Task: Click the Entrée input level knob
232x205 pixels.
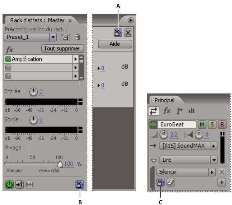Action: 33,92
